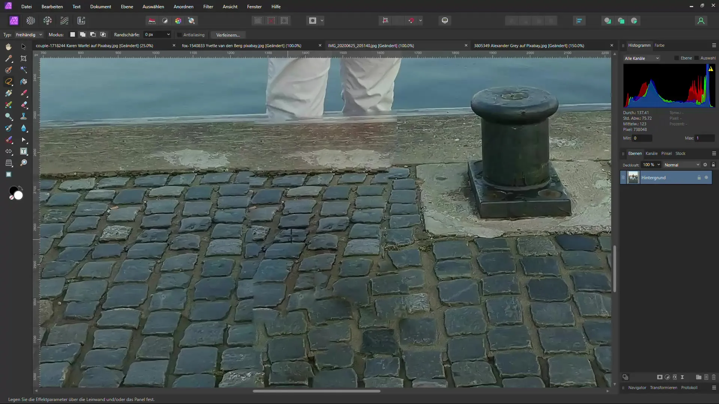
Task: Switch to the Export Persona
Action: [81, 21]
